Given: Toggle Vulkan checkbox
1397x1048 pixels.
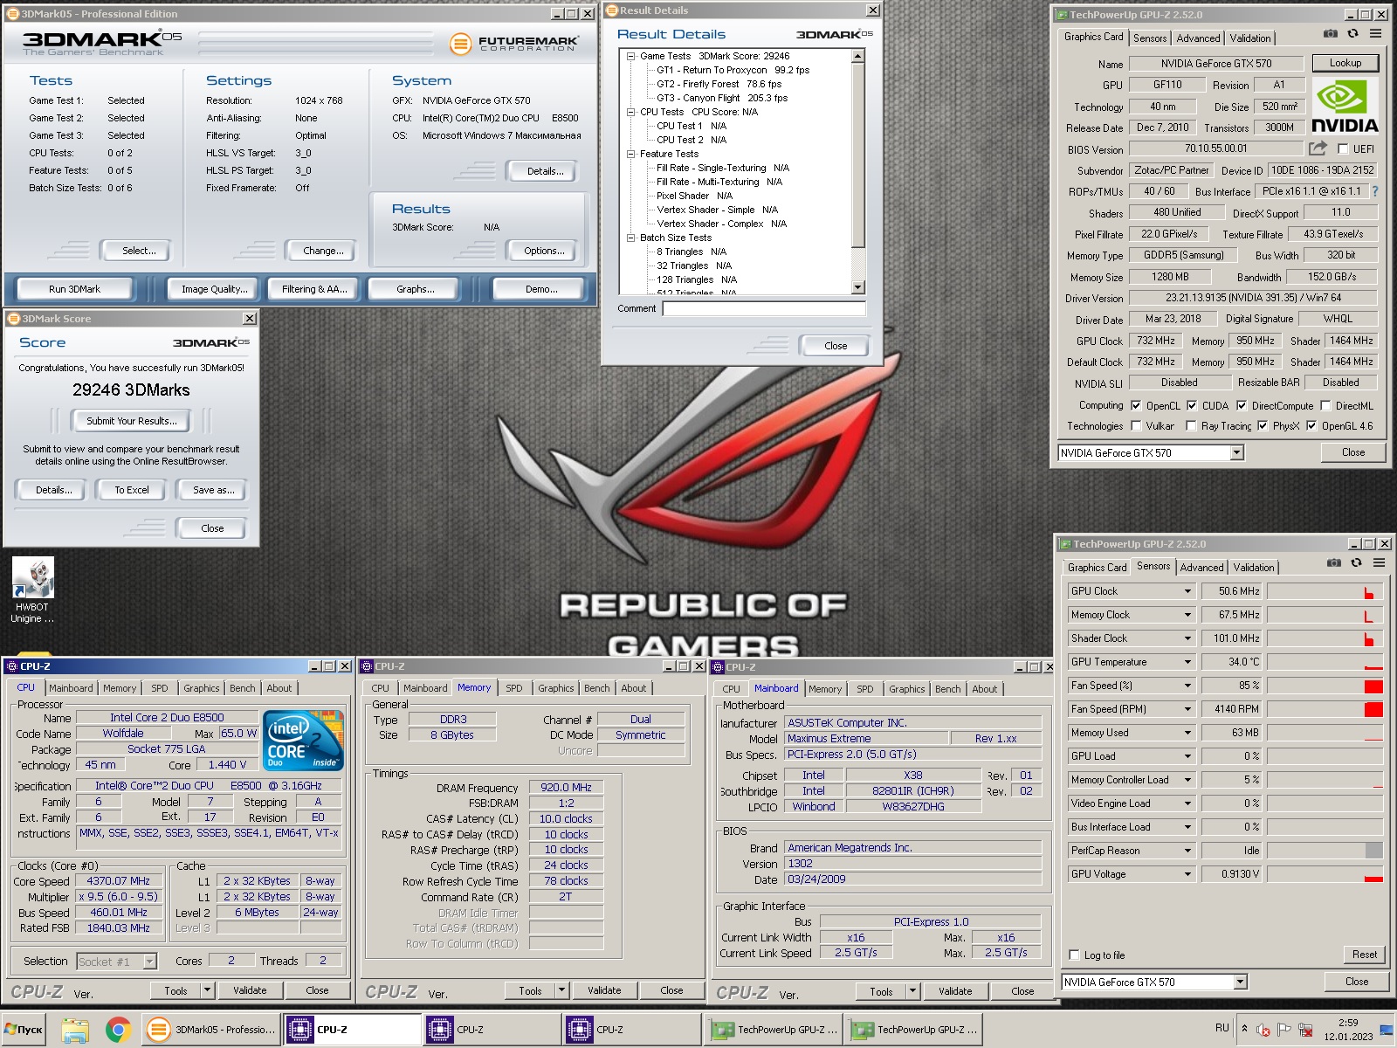Looking at the screenshot, I should tap(1136, 425).
